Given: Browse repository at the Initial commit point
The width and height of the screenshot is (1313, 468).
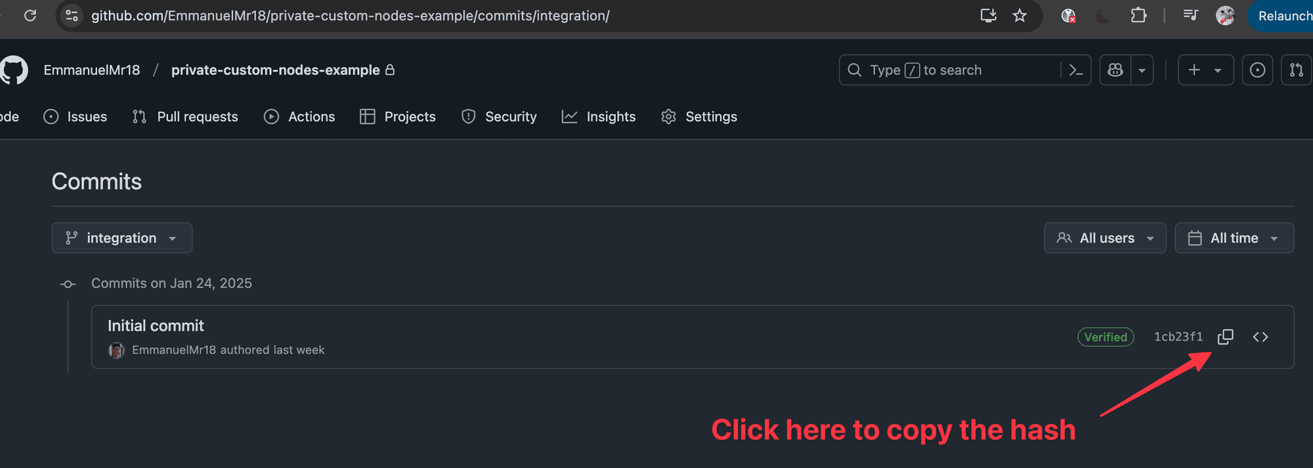Looking at the screenshot, I should point(1260,337).
